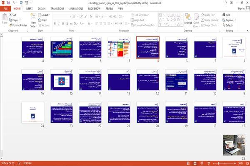Select slide 25 laptop photo thumbnail

234,145
